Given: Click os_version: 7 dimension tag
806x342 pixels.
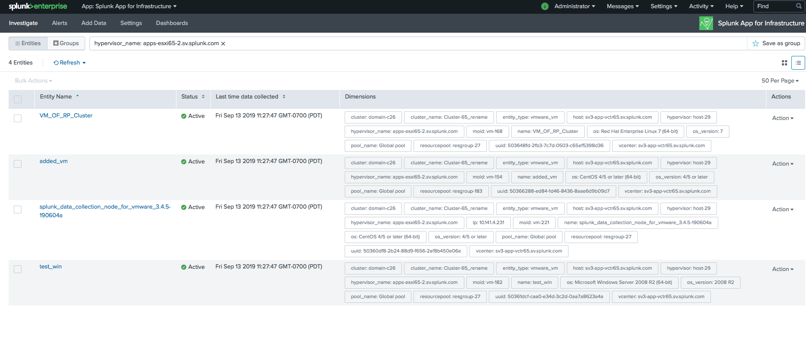Looking at the screenshot, I should [x=708, y=132].
